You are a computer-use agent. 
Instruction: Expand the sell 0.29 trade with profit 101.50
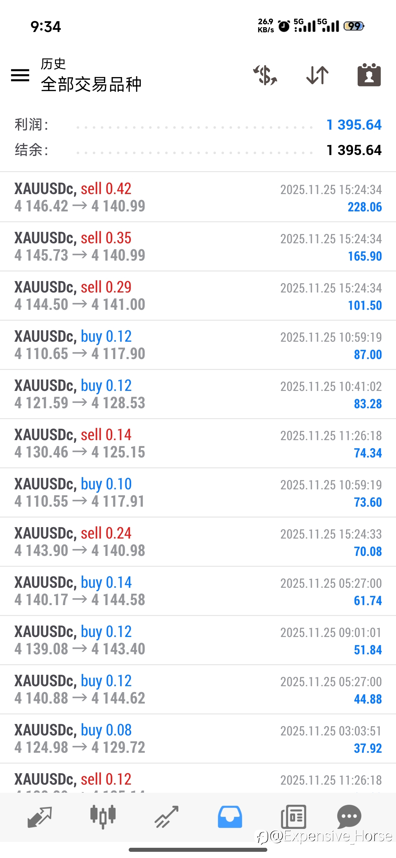[198, 296]
